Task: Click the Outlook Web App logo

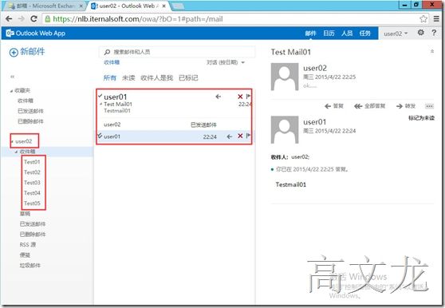Action: pos(36,34)
